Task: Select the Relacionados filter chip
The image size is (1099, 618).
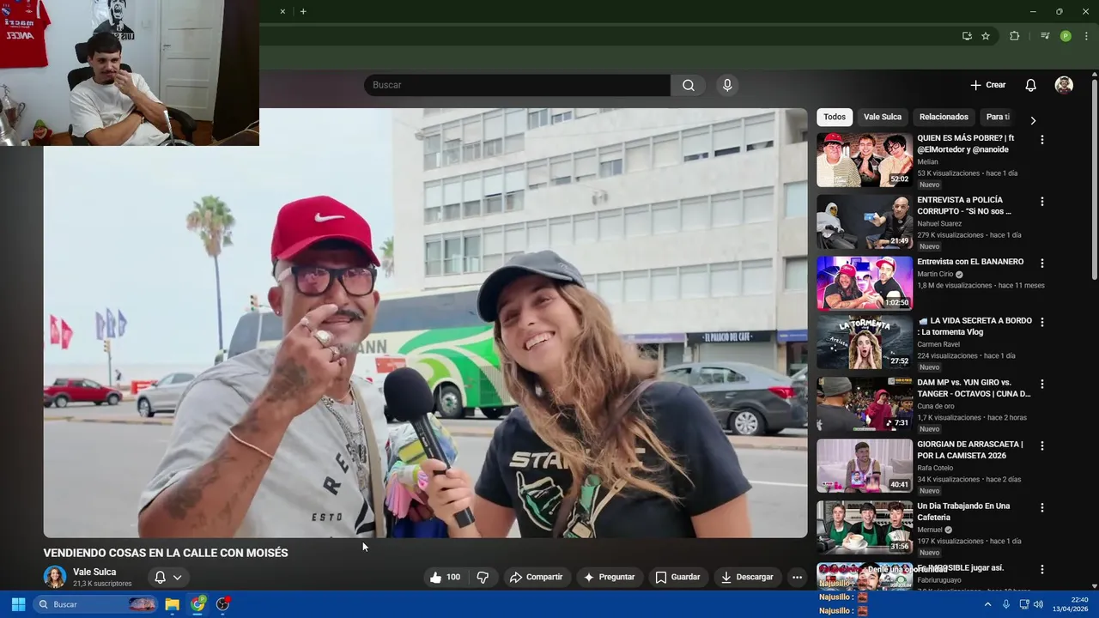Action: click(944, 117)
